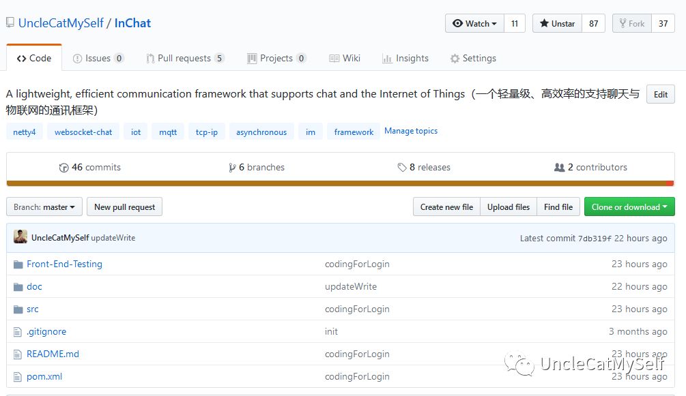
Task: Click the language breakdown color bar
Action: click(x=341, y=183)
